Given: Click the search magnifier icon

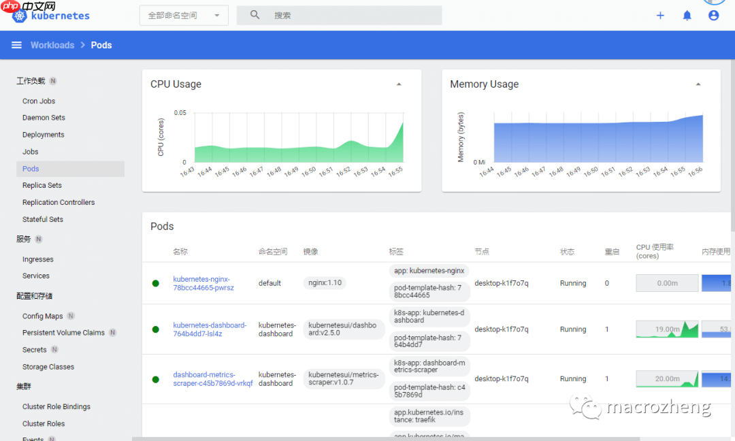Looking at the screenshot, I should [x=255, y=15].
